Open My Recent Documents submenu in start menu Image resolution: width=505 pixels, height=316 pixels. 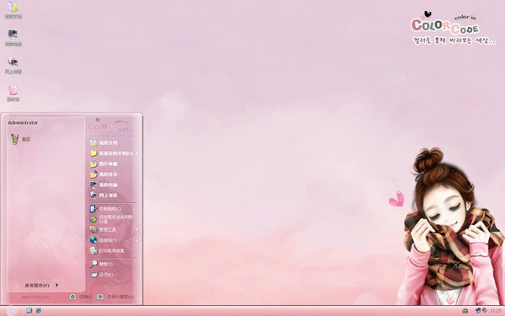114,153
